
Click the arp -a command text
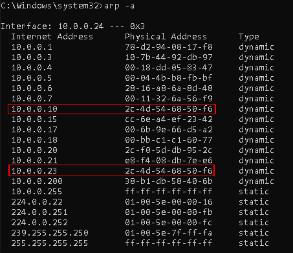coord(119,6)
